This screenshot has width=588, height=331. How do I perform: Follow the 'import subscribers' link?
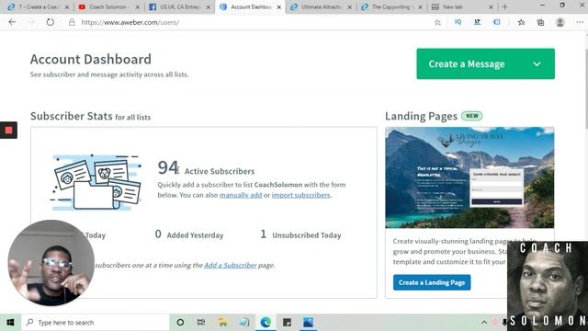(300, 195)
